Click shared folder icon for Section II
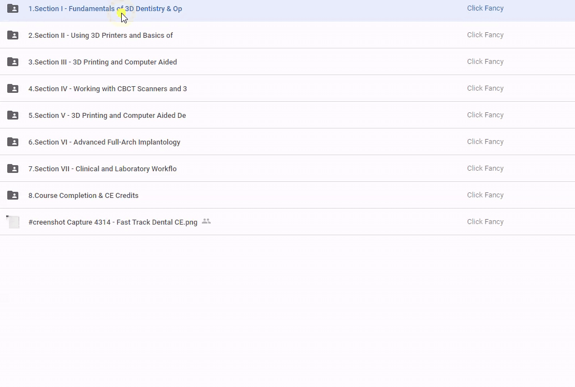The width and height of the screenshot is (575, 387). click(13, 35)
